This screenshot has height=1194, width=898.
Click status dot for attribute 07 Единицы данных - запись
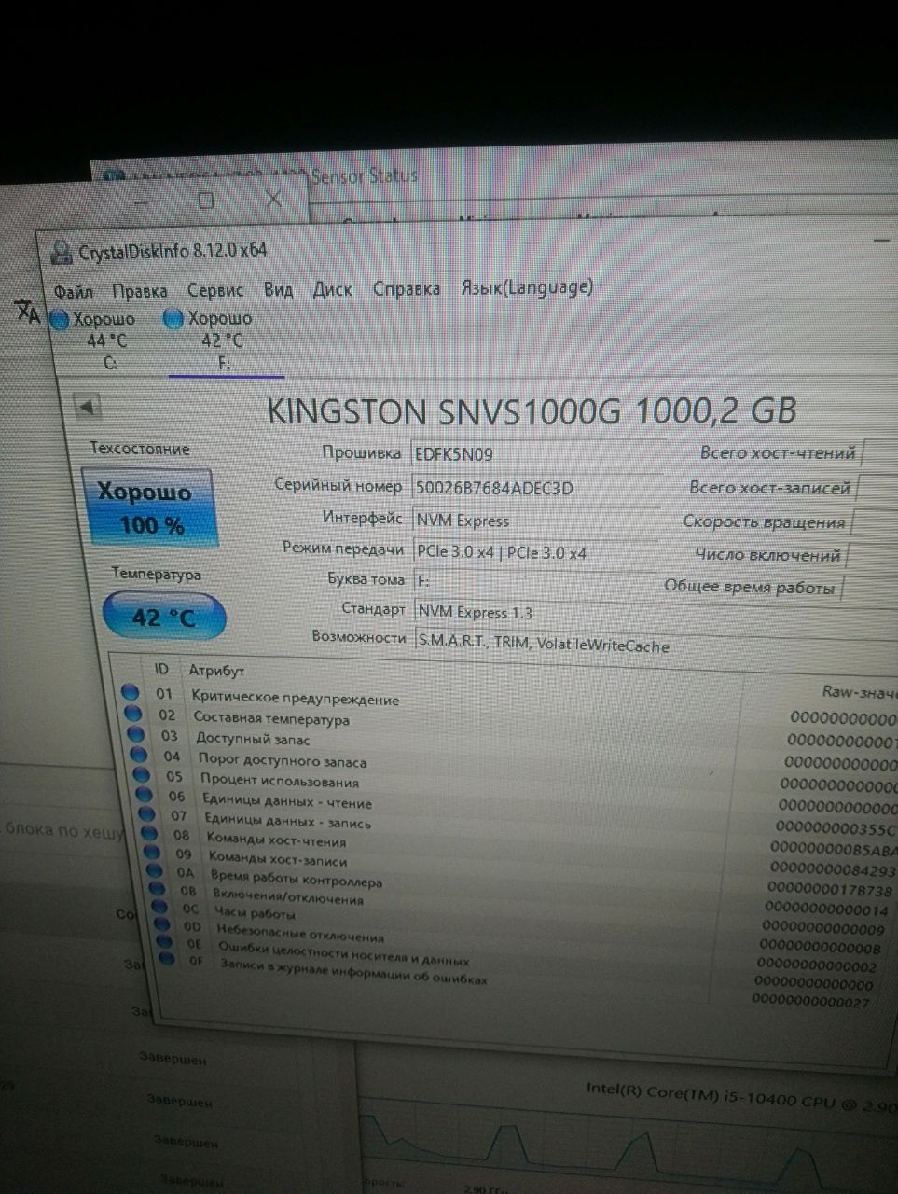147,814
